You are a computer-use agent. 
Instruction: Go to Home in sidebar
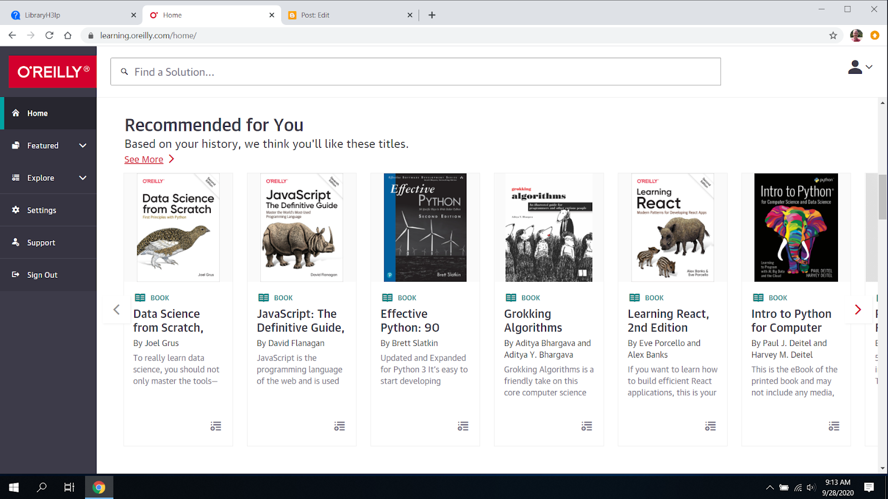[x=48, y=113]
